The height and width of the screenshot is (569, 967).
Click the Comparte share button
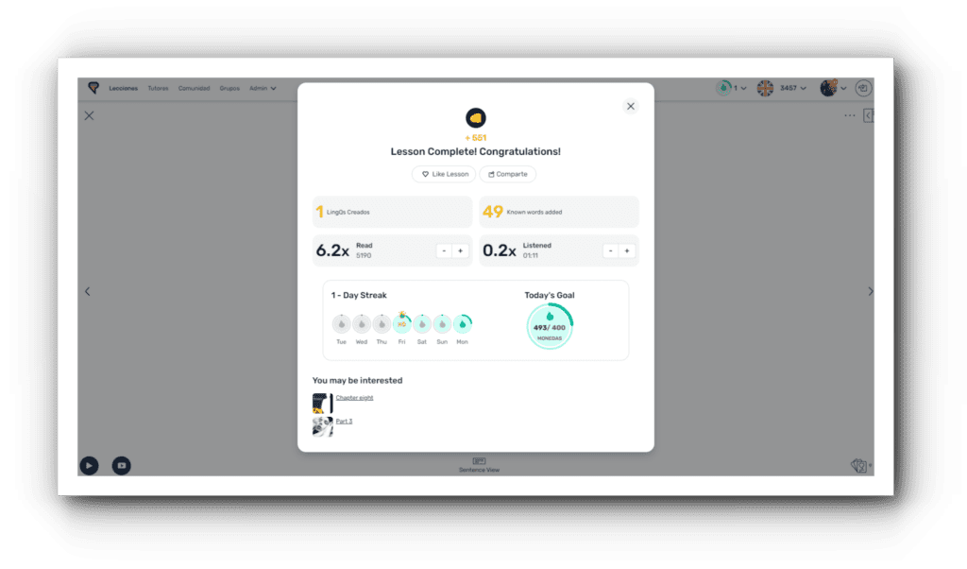(x=508, y=174)
